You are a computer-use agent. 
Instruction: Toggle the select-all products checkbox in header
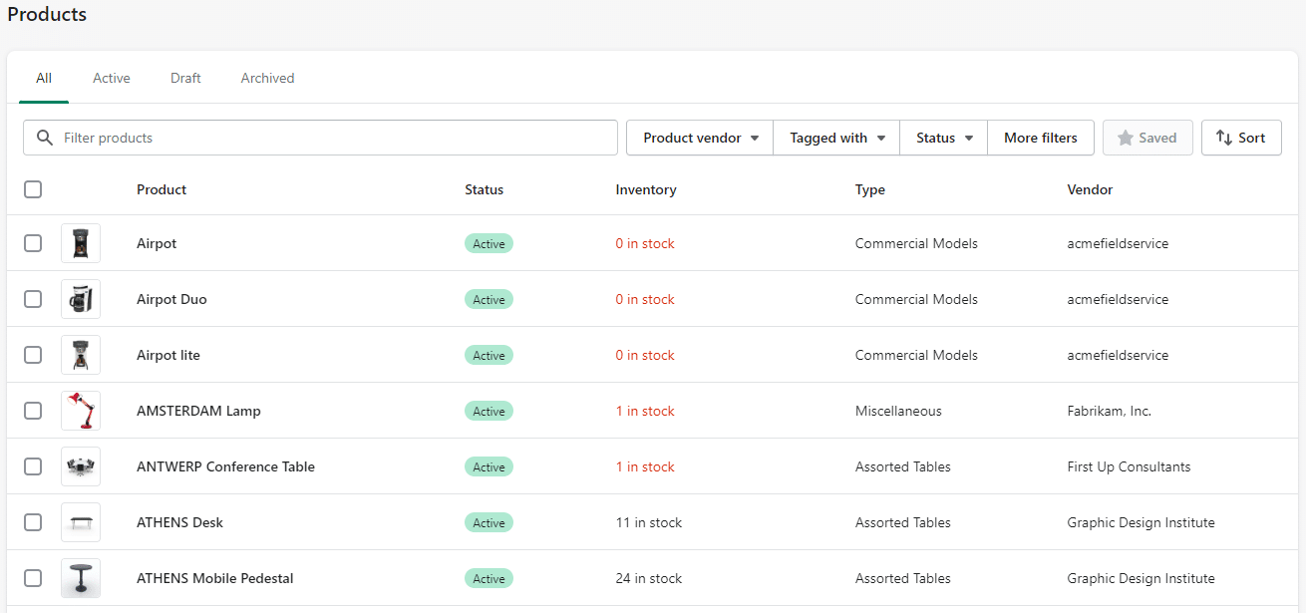[33, 189]
